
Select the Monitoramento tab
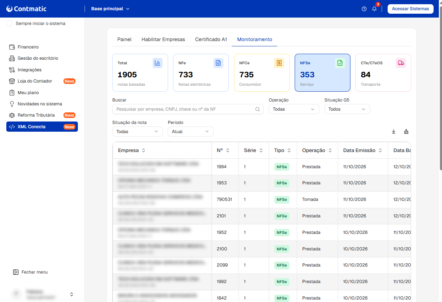tap(255, 39)
